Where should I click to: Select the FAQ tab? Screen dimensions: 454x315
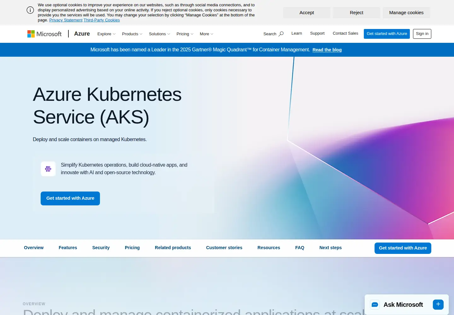pyautogui.click(x=300, y=248)
